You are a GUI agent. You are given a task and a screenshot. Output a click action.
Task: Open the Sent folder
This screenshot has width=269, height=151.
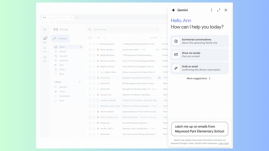(61, 65)
